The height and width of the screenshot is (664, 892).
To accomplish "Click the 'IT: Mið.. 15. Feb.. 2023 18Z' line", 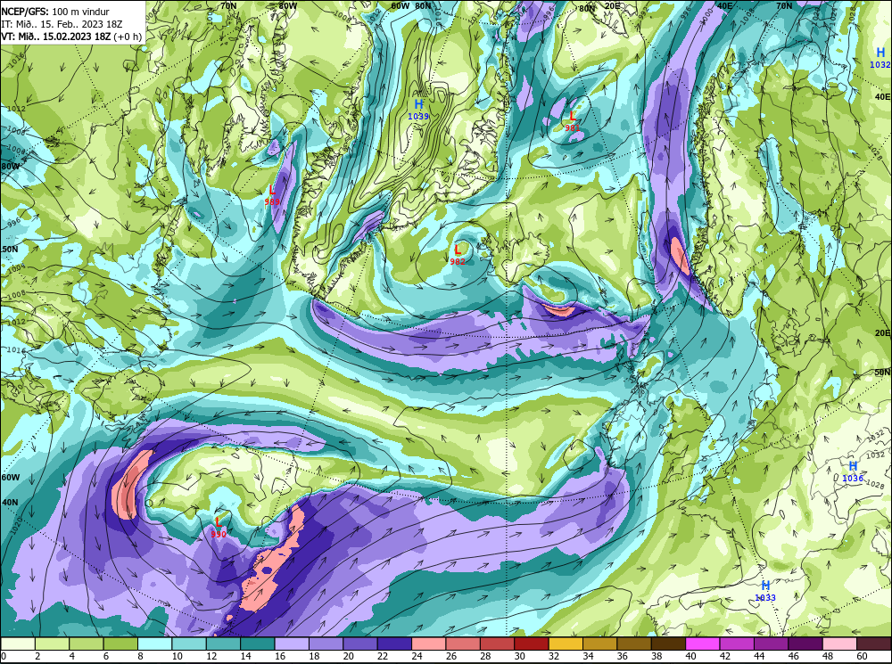I will point(62,24).
